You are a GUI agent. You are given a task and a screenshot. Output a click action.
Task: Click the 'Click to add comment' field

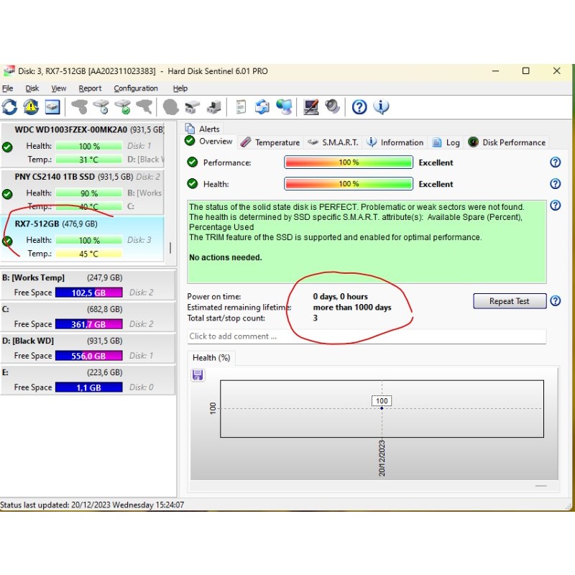point(367,336)
